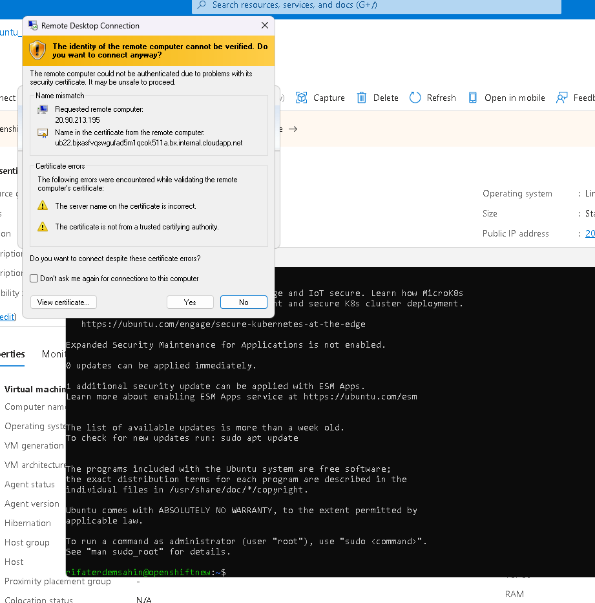Click the arrow icon in the banner
This screenshot has width=595, height=603.
point(293,129)
